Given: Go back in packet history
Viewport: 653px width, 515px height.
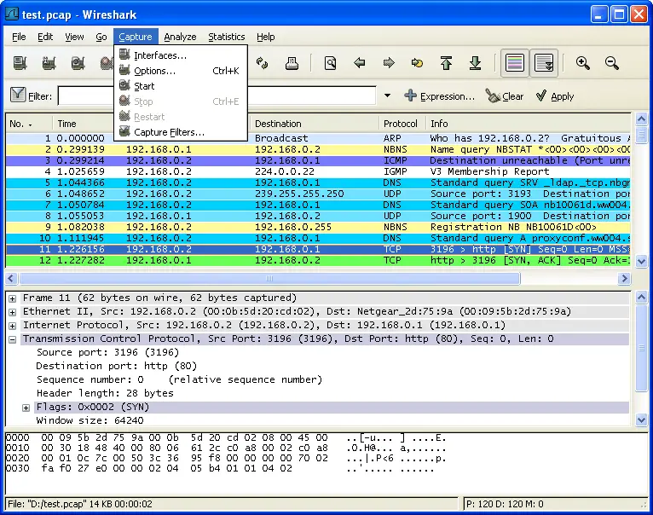Looking at the screenshot, I should click(360, 63).
